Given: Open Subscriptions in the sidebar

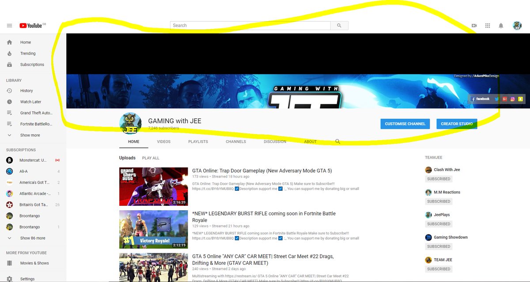Looking at the screenshot, I should coord(33,64).
